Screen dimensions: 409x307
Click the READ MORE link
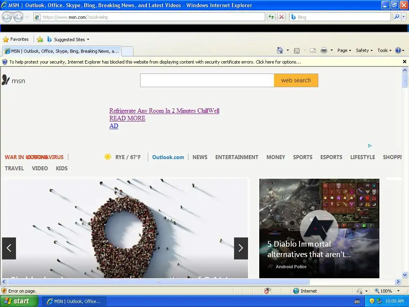coord(127,118)
